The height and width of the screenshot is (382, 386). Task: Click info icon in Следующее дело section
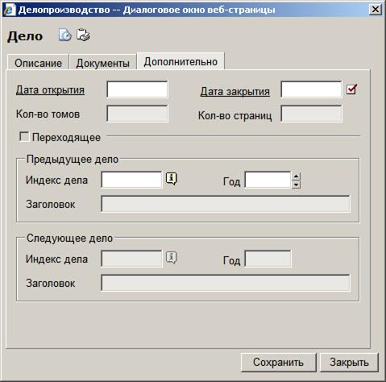tap(172, 258)
